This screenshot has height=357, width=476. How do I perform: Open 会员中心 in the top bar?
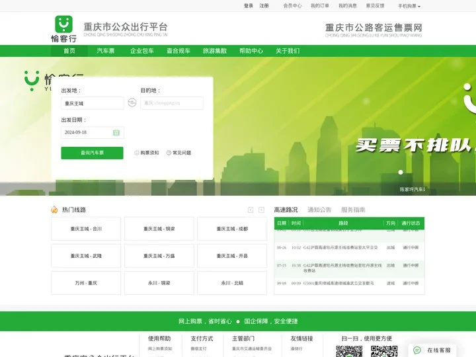[x=293, y=6]
